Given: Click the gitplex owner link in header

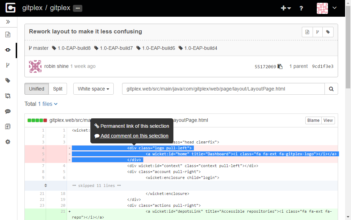Looking at the screenshot, I should tap(32, 8).
